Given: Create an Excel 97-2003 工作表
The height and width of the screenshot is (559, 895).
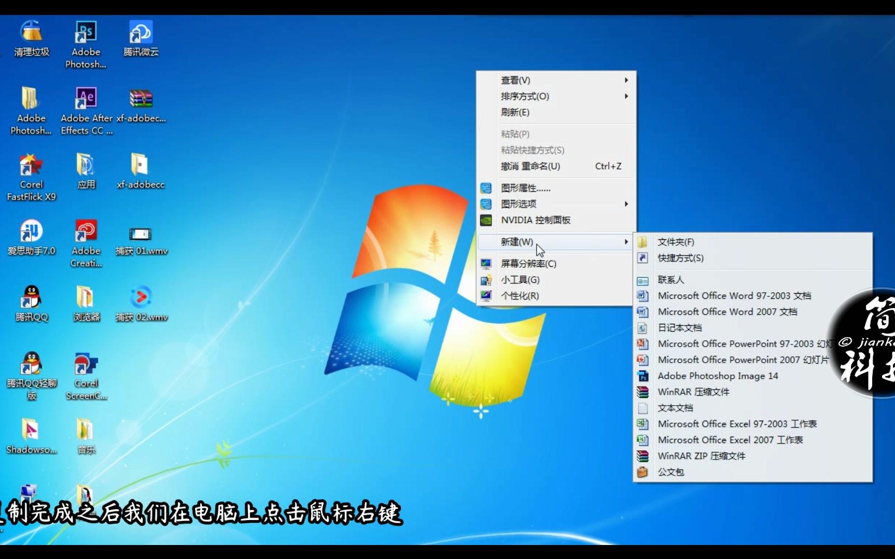Looking at the screenshot, I should (753, 424).
